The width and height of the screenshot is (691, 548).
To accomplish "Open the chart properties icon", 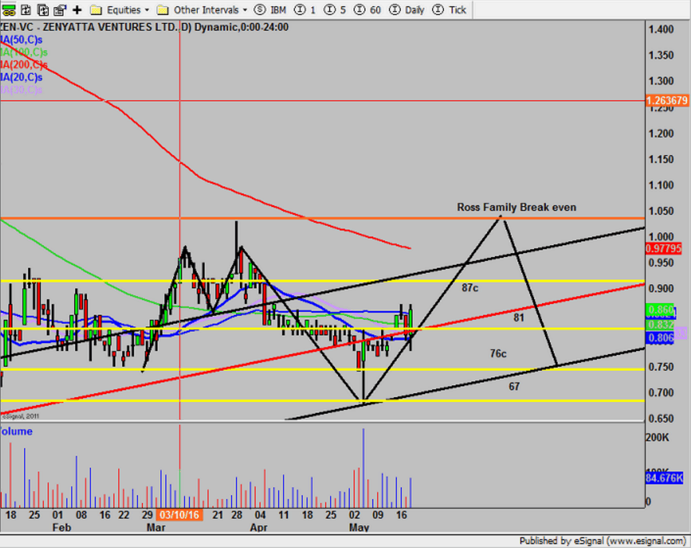I will [x=59, y=10].
